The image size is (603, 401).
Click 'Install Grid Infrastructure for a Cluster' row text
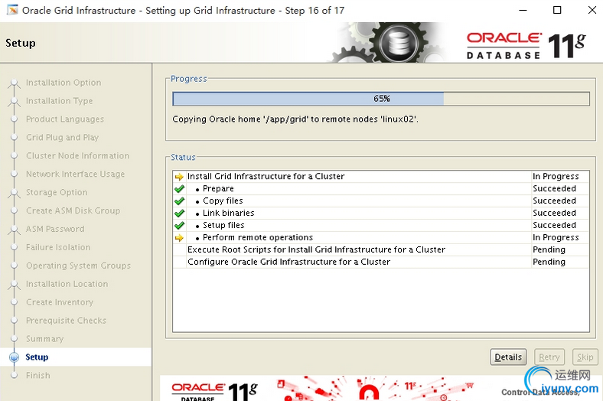point(266,177)
